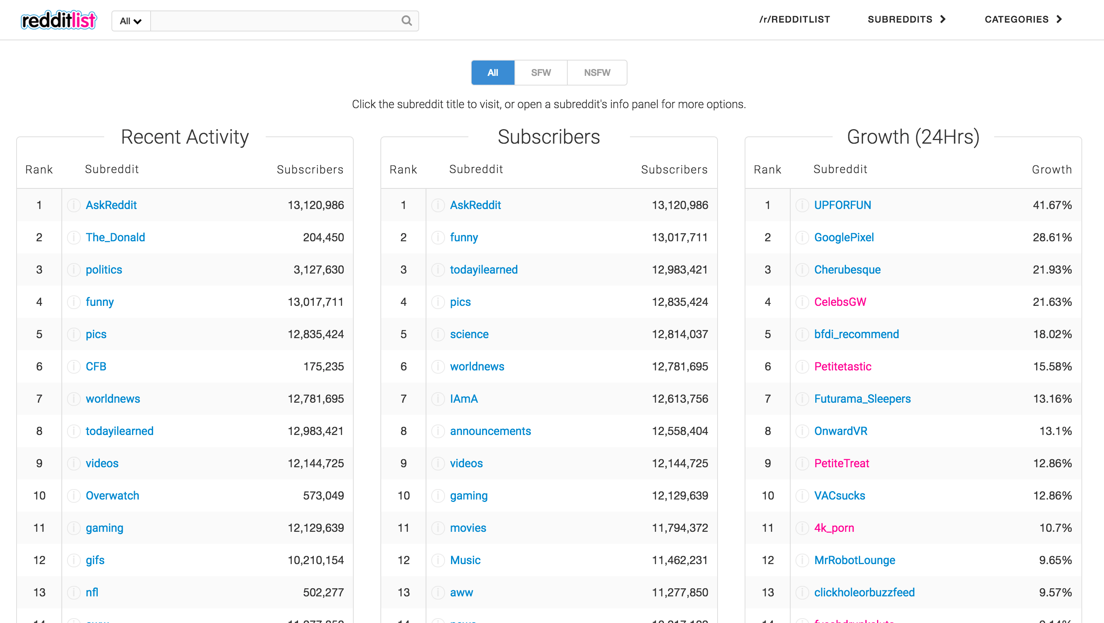The image size is (1104, 623).
Task: Click the AskReddit subreddit link
Action: click(x=111, y=205)
